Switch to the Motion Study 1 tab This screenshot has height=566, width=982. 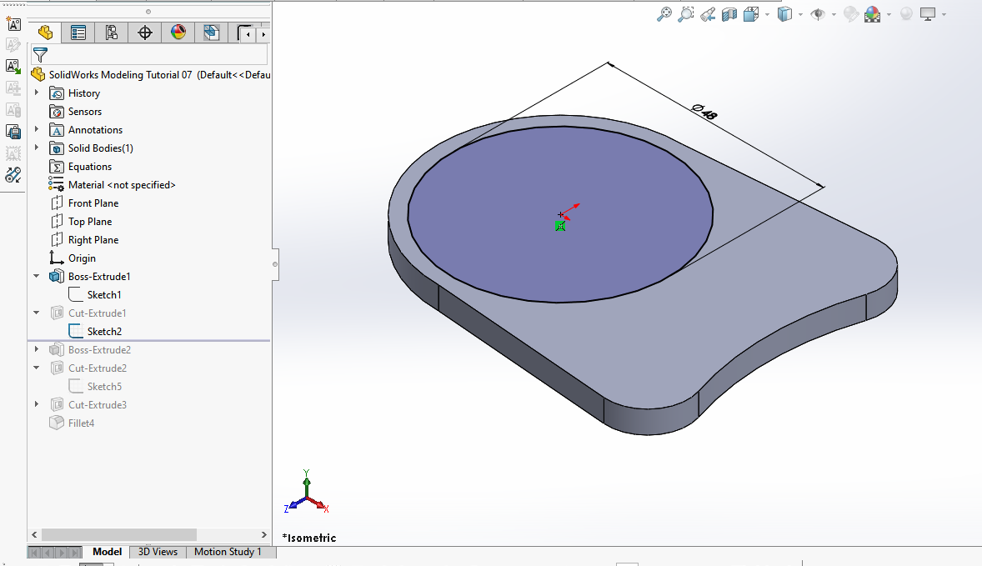[228, 552]
